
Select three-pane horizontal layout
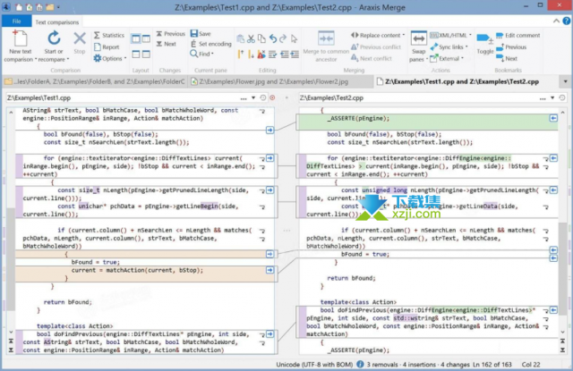click(x=146, y=54)
